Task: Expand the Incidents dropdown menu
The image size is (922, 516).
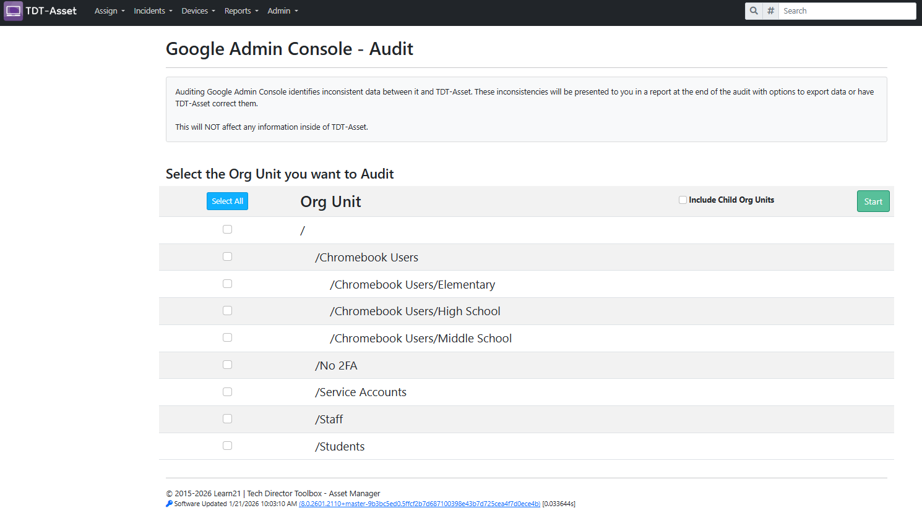Action: (153, 11)
